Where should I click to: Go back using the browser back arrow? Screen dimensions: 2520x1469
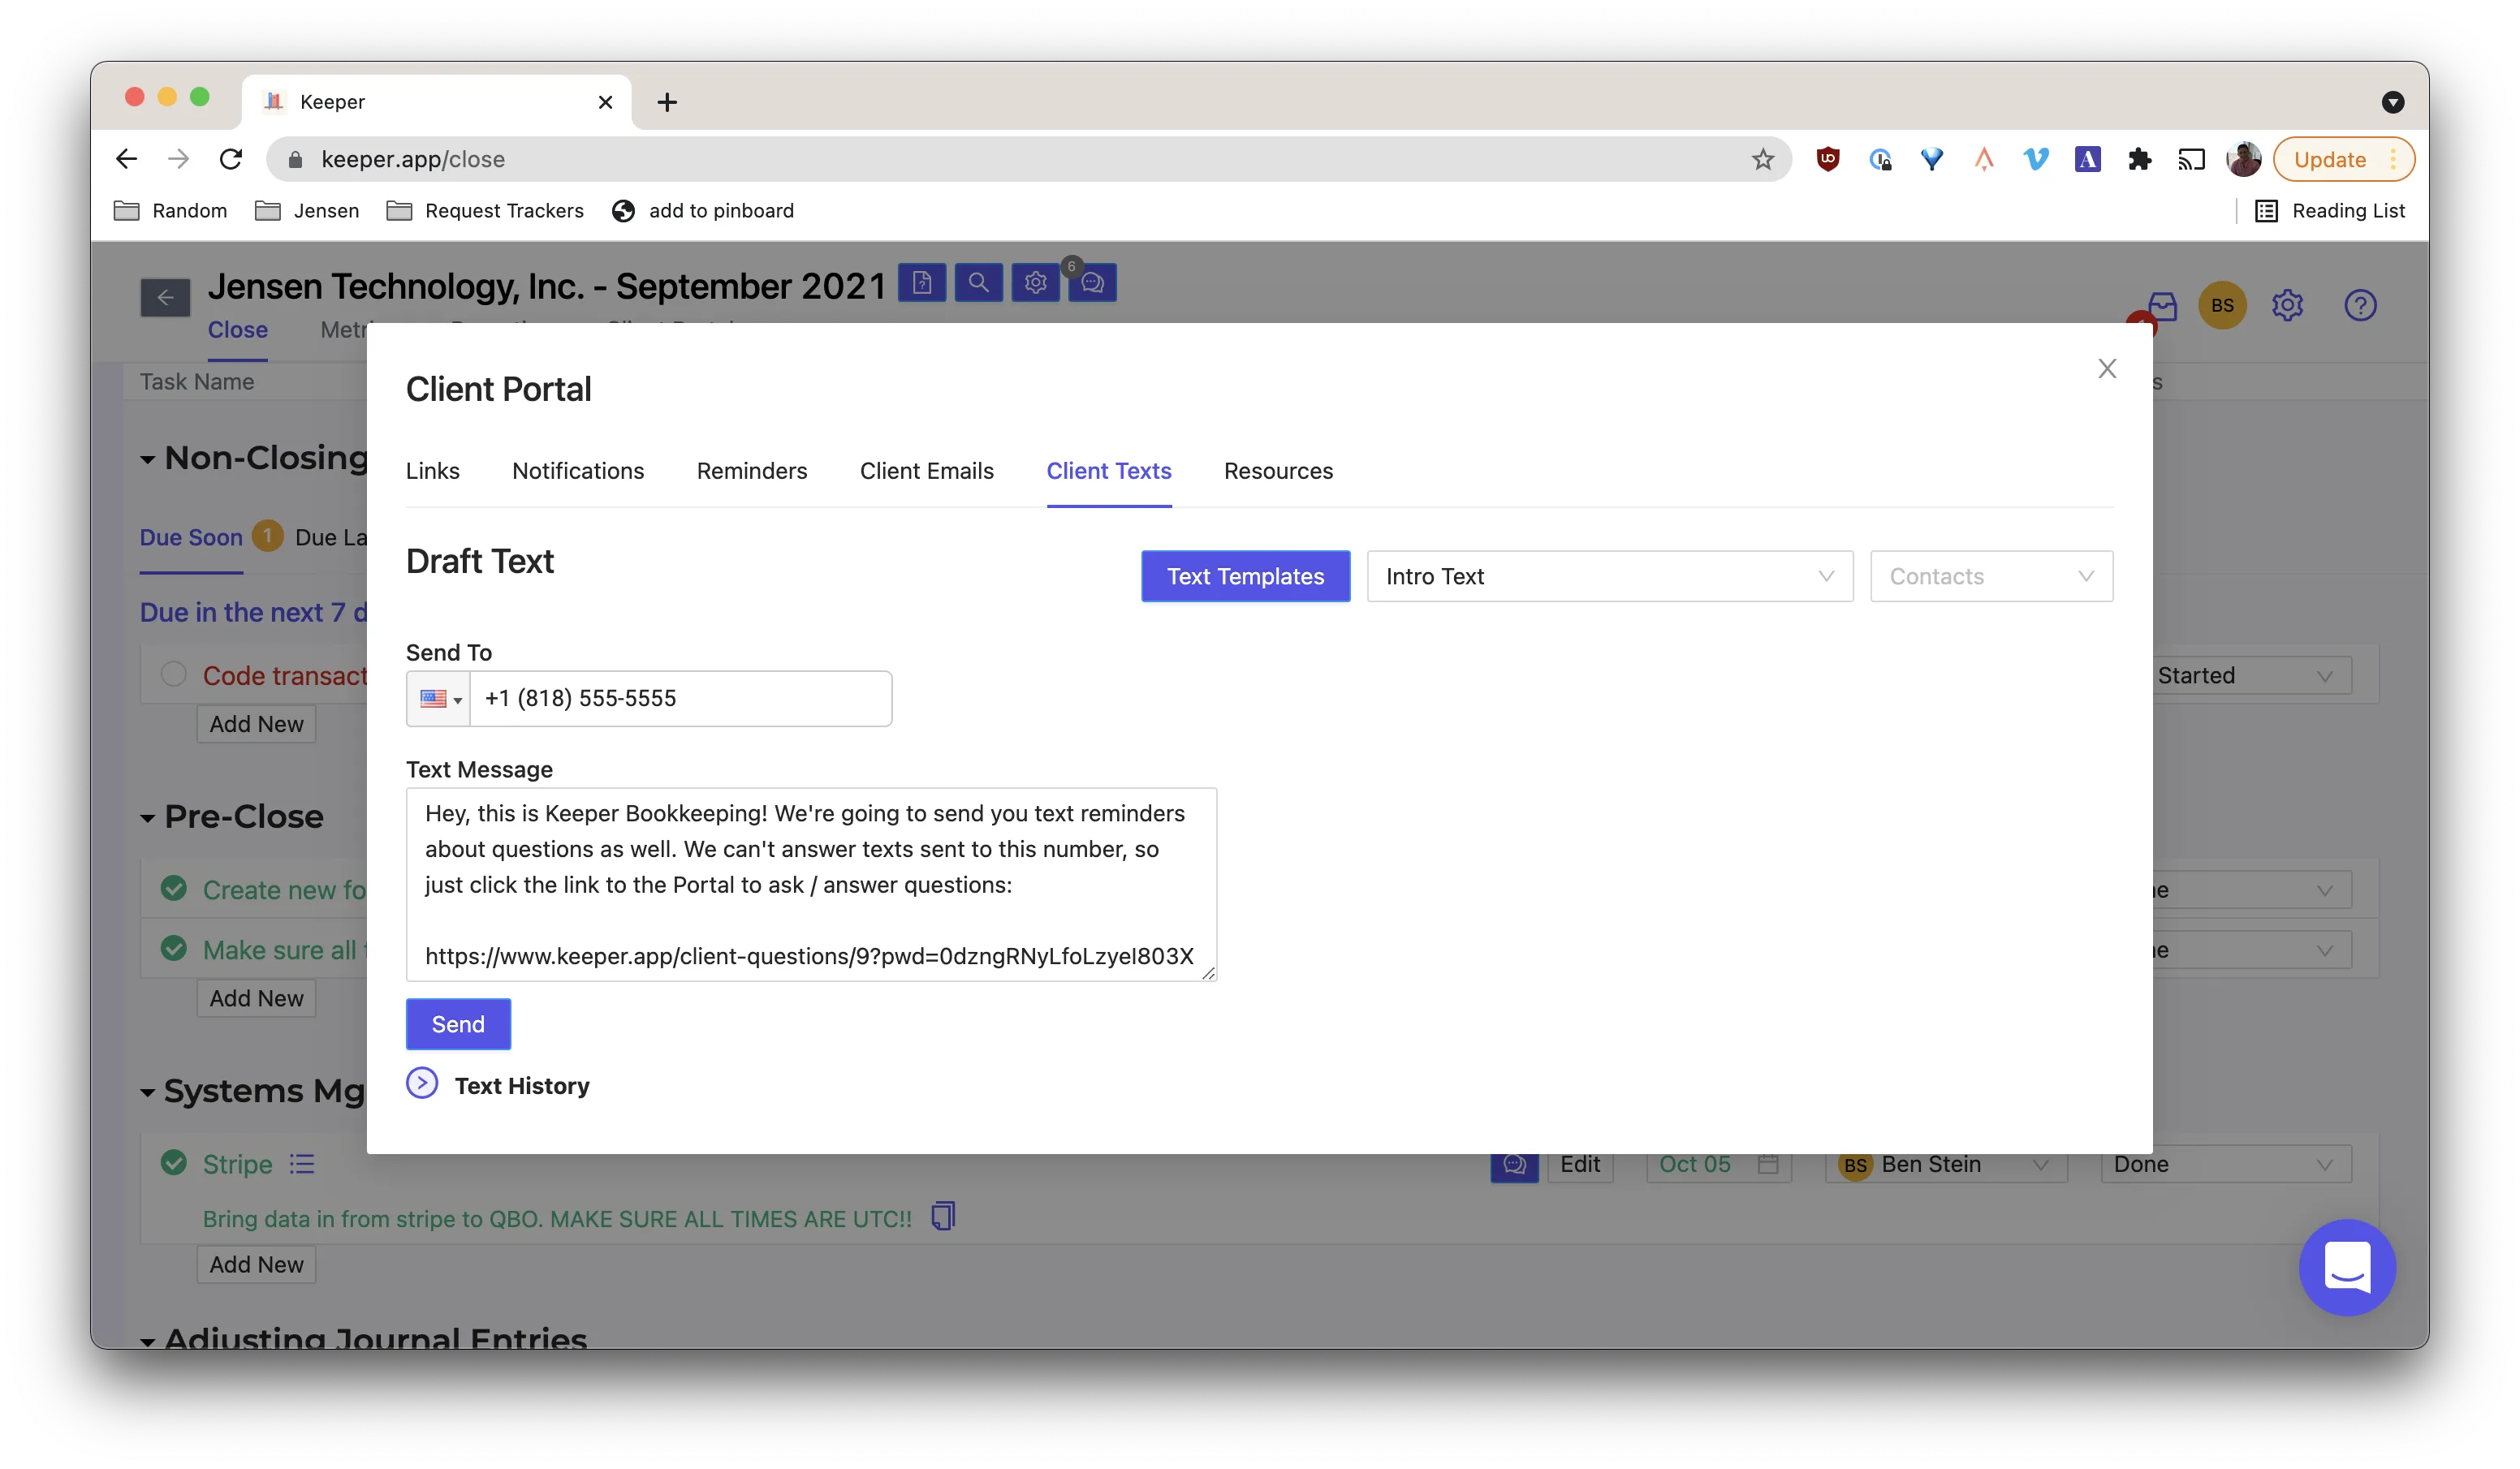pos(126,159)
